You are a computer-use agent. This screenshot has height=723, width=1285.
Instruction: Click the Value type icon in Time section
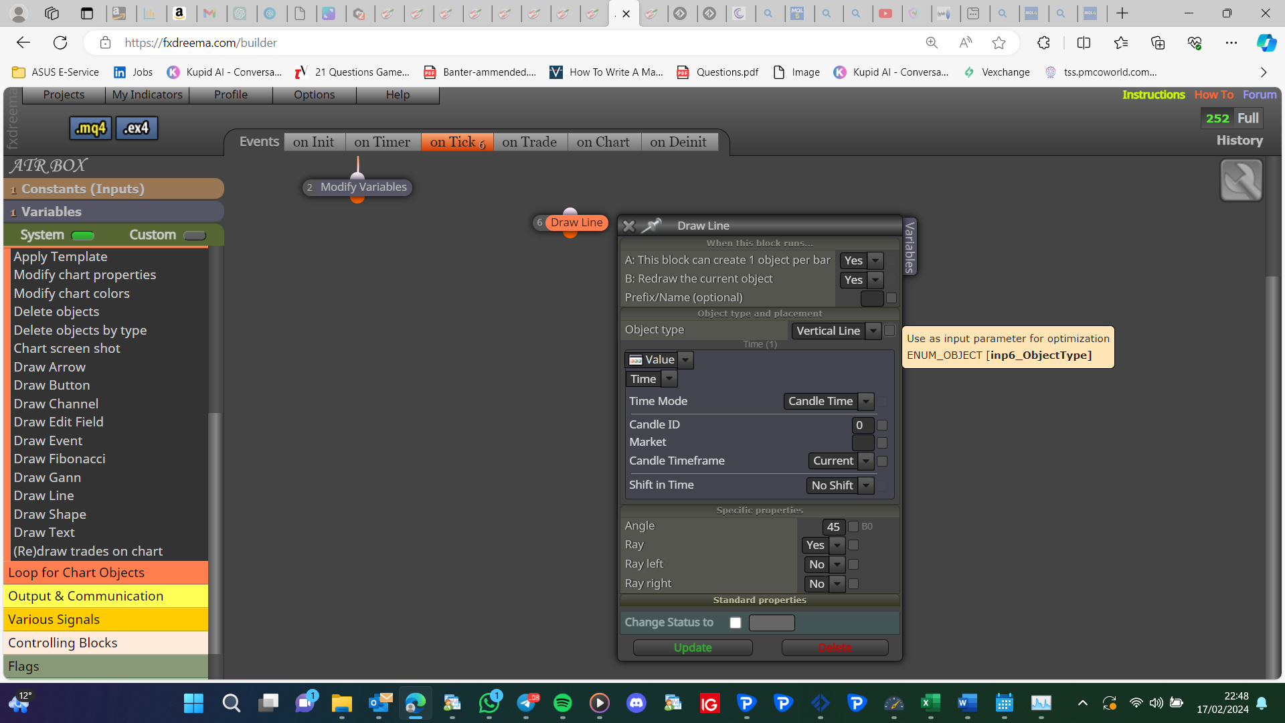point(636,360)
